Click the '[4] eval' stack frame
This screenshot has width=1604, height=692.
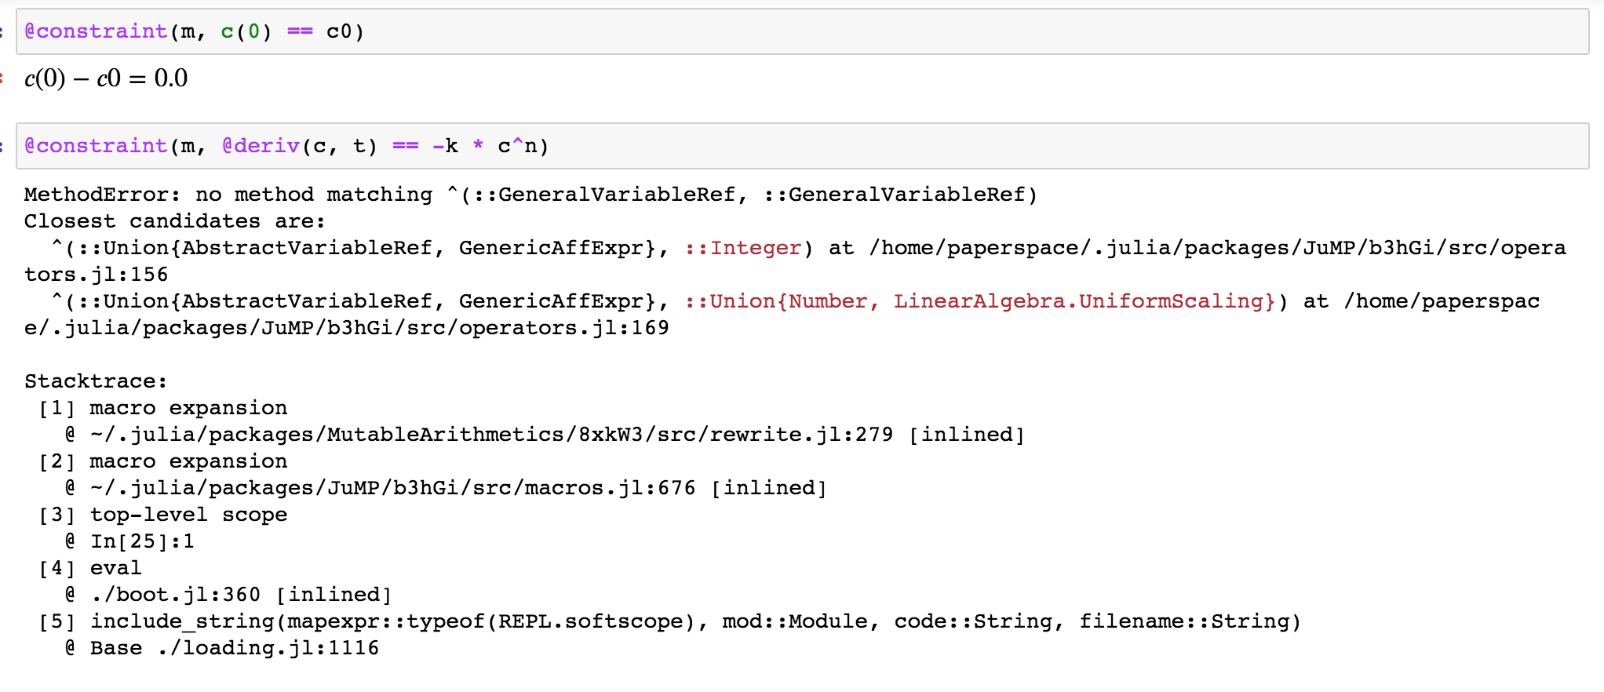[x=90, y=568]
